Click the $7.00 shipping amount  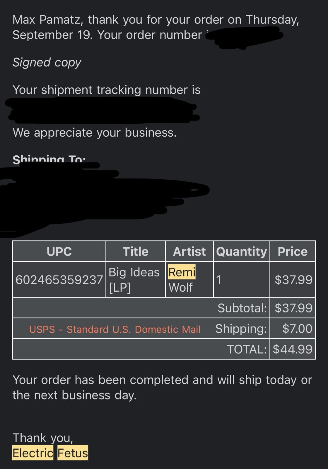pyautogui.click(x=297, y=329)
